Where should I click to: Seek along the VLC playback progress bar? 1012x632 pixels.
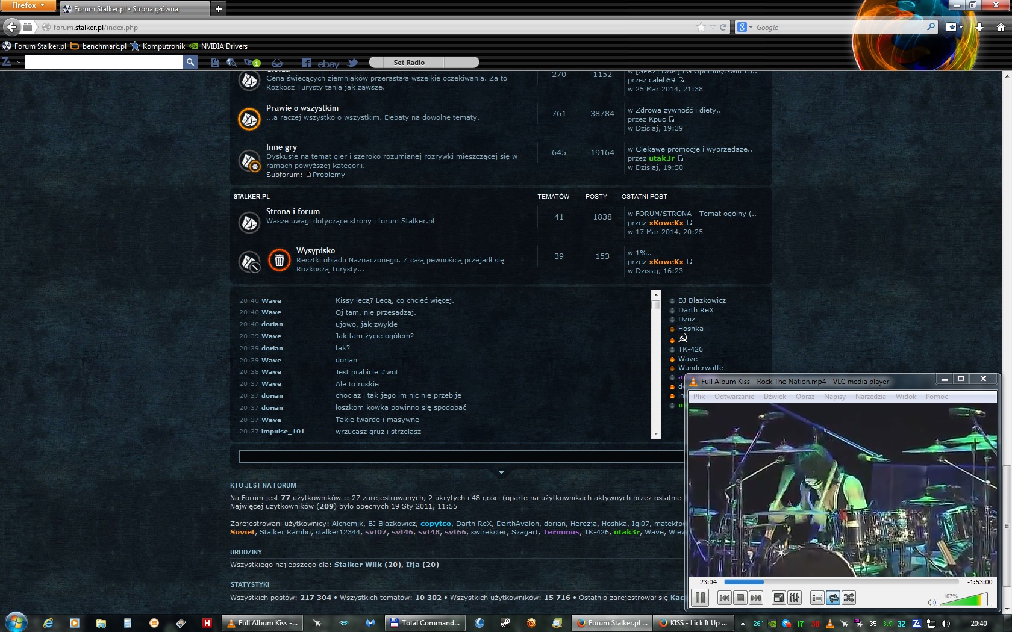coord(841,582)
